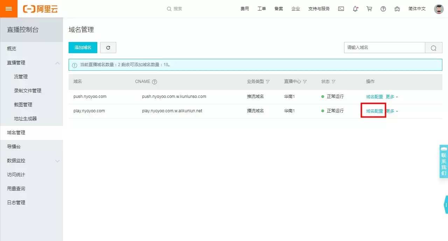Click the help question mark in header
The image size is (448, 241).
pos(383,9)
